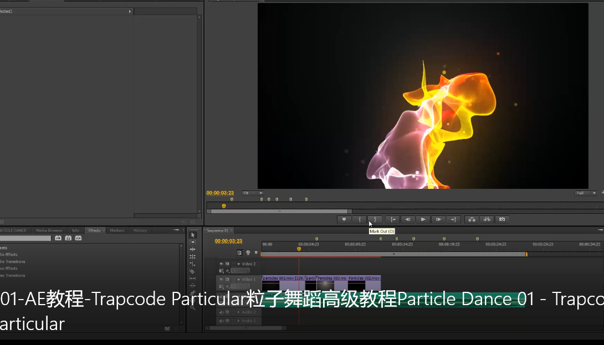
Task: Switch to the Info tab
Action: (75, 230)
